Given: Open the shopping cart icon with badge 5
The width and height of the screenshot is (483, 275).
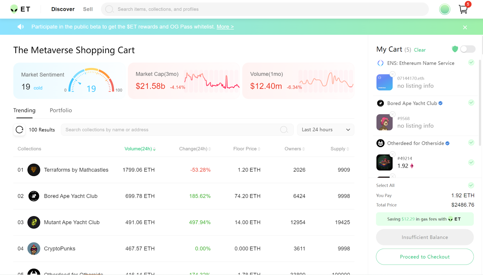Looking at the screenshot, I should (x=463, y=9).
